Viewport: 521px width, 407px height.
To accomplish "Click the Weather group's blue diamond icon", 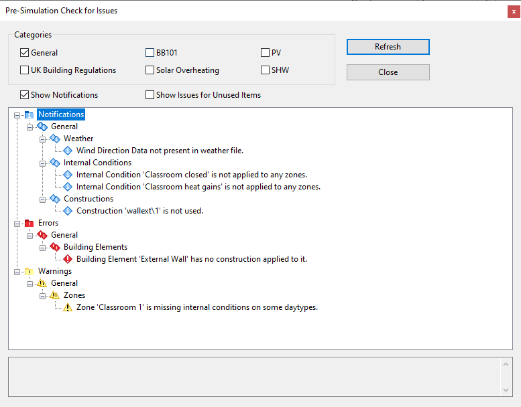I will pos(55,139).
